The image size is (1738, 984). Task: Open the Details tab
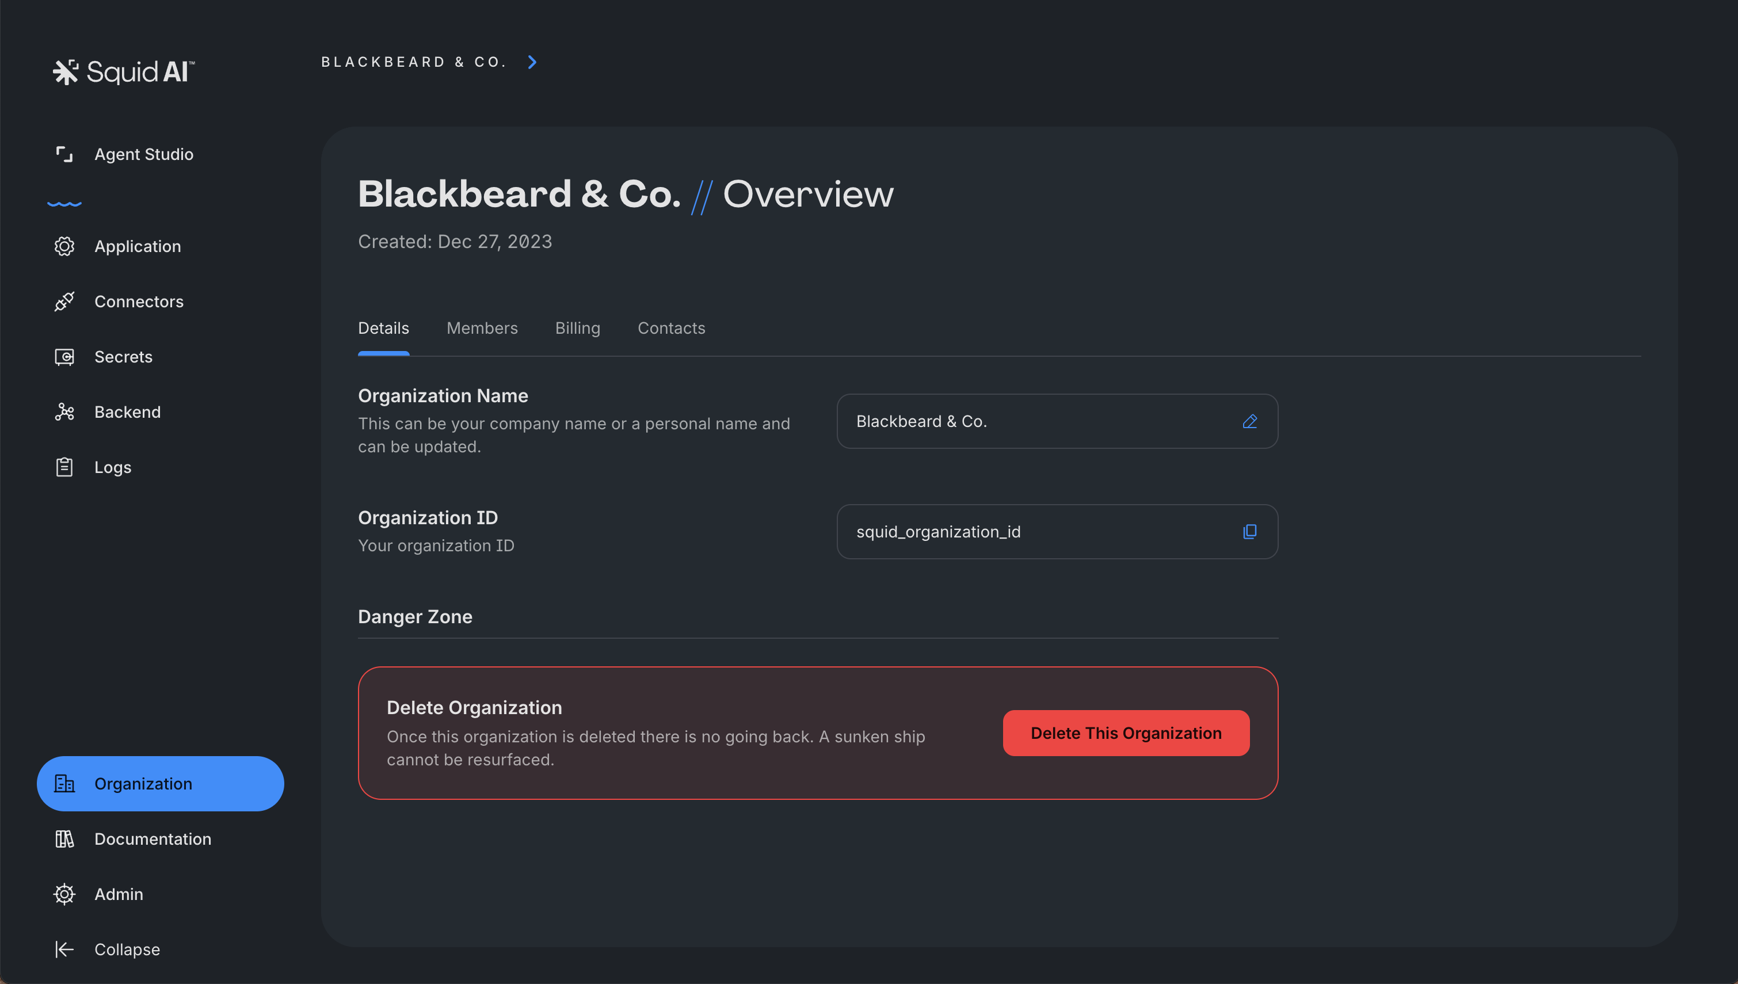click(383, 328)
